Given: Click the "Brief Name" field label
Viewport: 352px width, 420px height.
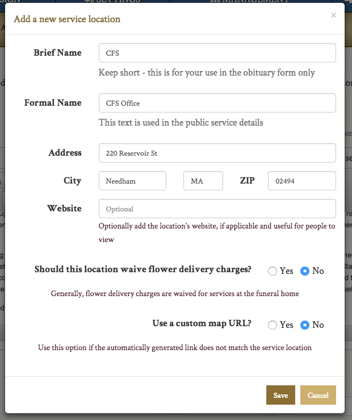Looking at the screenshot, I should coord(57,53).
